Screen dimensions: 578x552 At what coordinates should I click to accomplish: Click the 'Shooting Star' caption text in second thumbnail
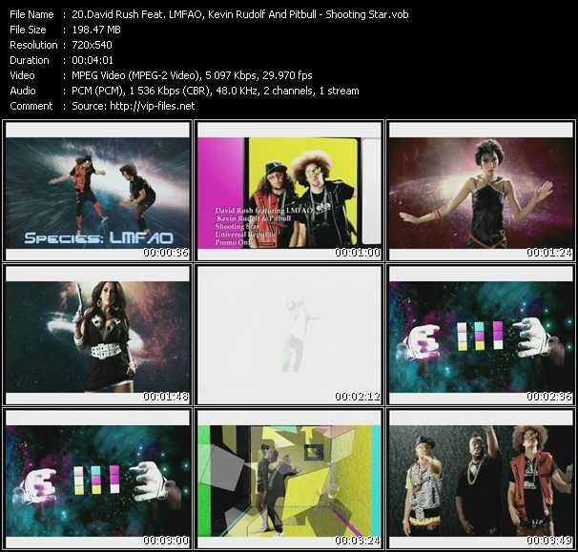(237, 226)
